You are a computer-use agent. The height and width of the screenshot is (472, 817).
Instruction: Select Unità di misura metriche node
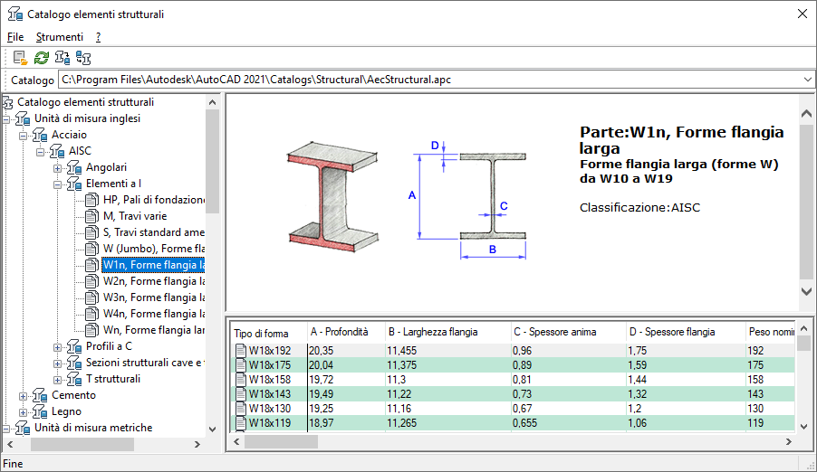[93, 428]
